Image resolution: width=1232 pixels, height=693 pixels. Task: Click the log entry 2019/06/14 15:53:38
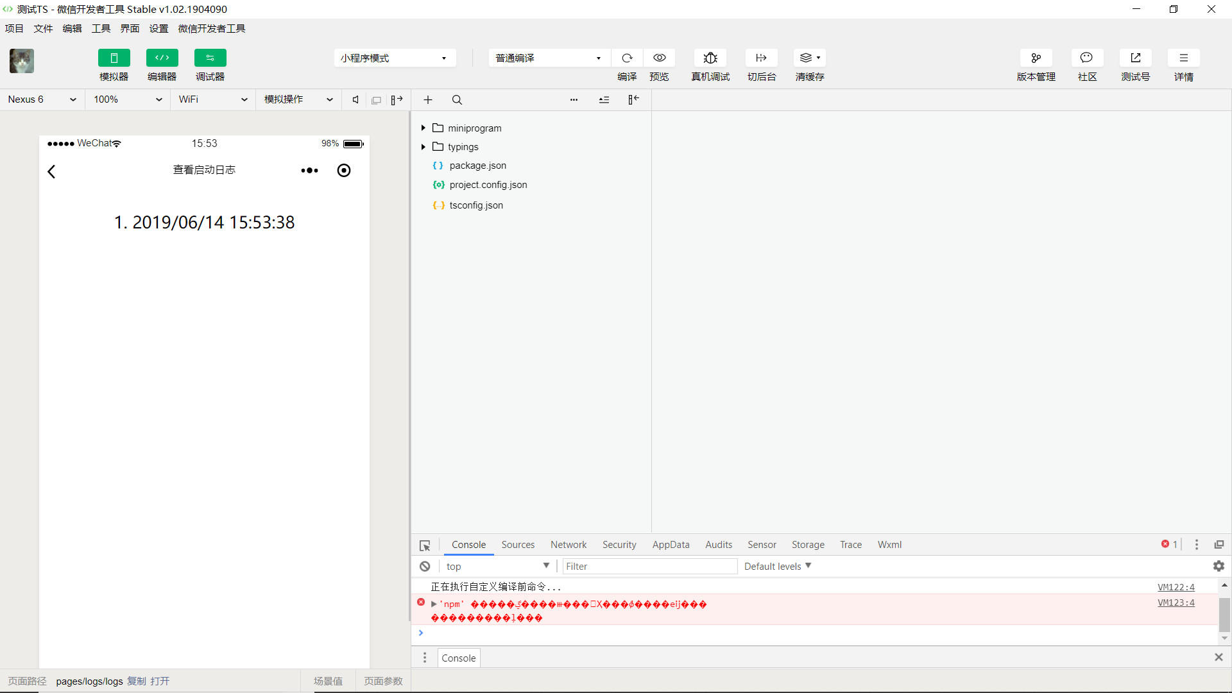(204, 222)
